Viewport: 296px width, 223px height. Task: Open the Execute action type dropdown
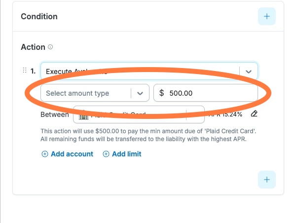pyautogui.click(x=149, y=71)
